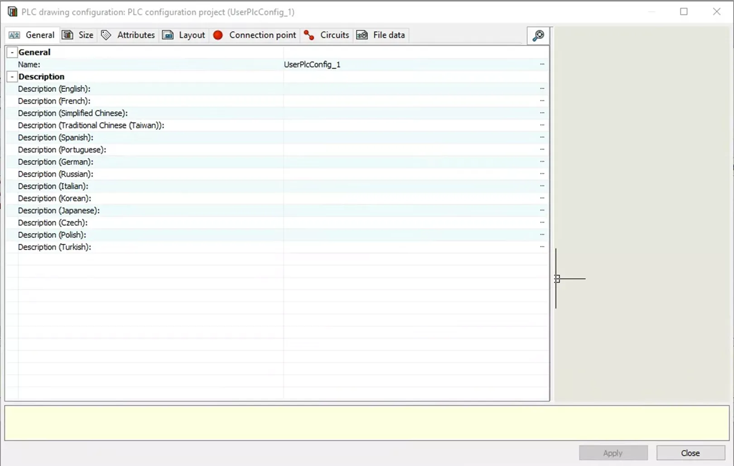This screenshot has width=734, height=466.
Task: Select Description (Traditional Chinese (Taiwan)) label
Action: [x=91, y=126]
